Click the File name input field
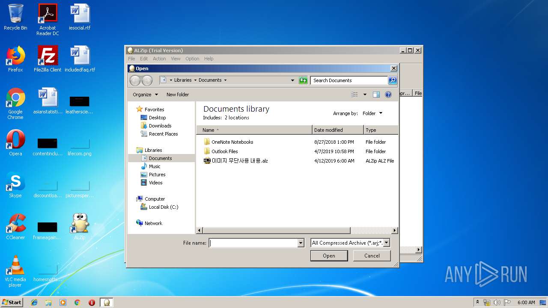 coord(253,243)
